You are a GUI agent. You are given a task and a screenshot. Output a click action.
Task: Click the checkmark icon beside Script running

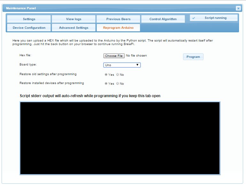click(x=194, y=18)
